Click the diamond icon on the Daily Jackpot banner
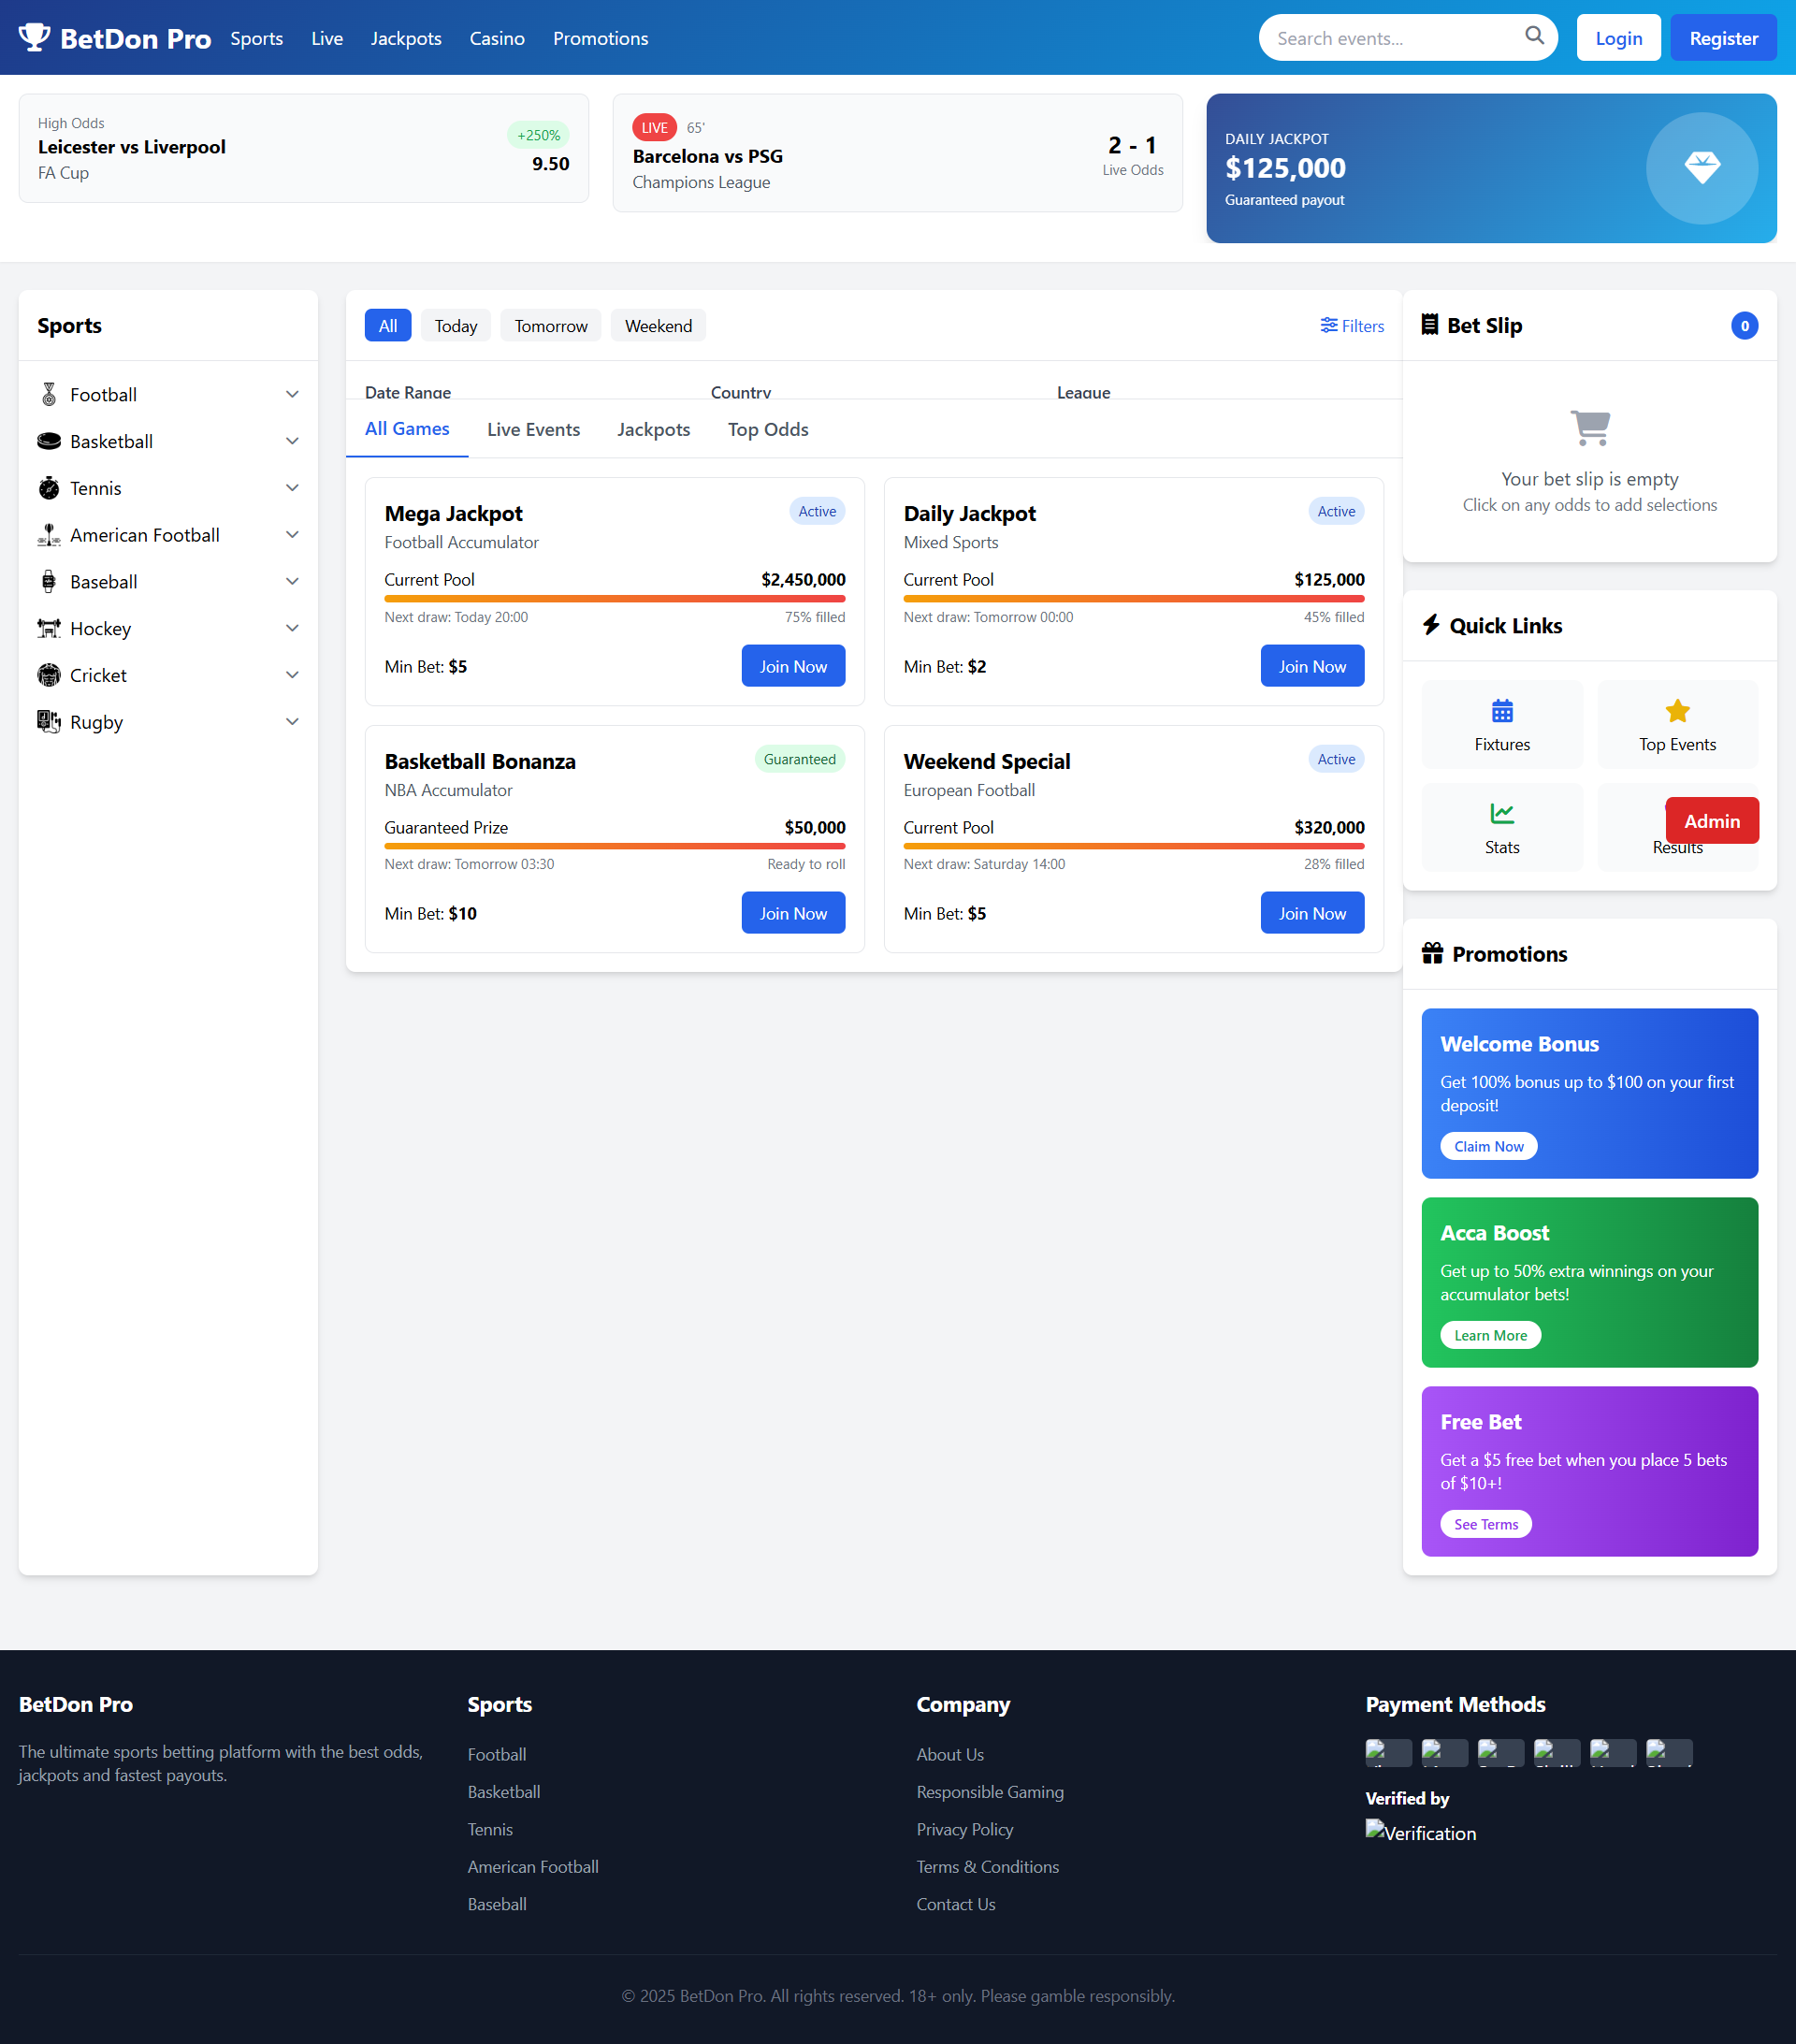The height and width of the screenshot is (2044, 1796). click(x=1702, y=167)
